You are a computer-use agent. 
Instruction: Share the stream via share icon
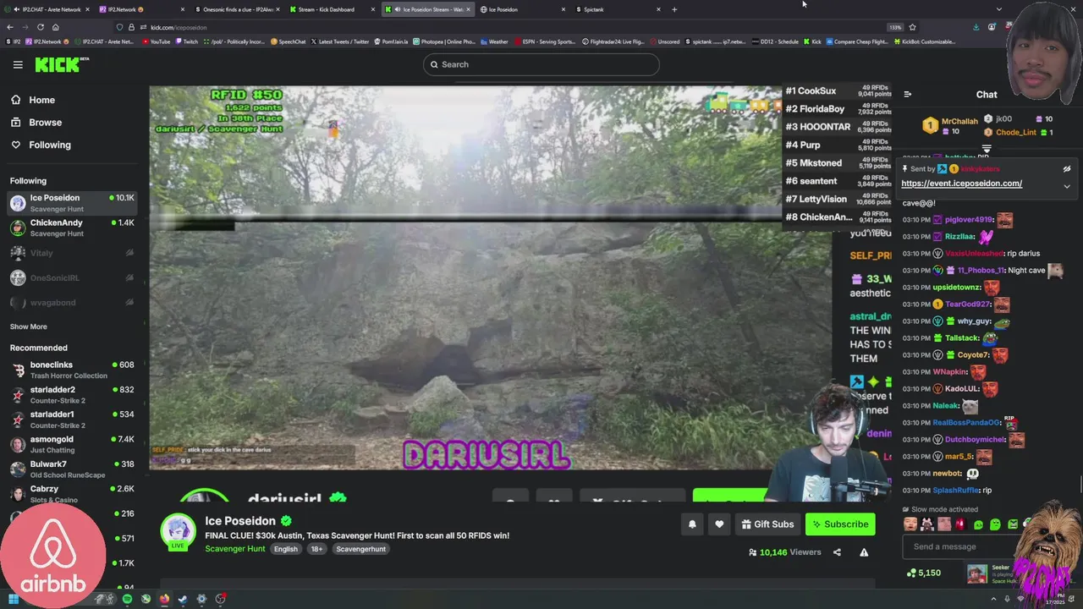click(x=837, y=552)
